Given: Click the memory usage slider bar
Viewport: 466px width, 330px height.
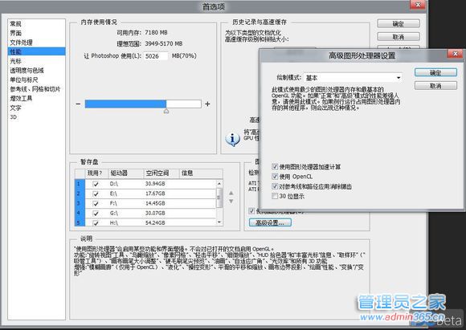Looking at the screenshot, I should 143,104.
